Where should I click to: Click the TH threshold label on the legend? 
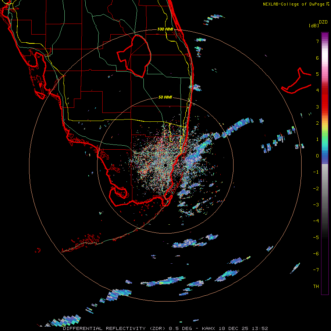(x=316, y=286)
